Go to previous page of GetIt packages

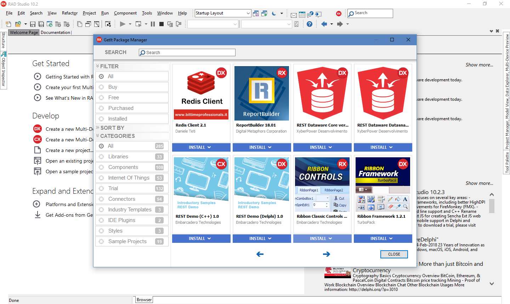pyautogui.click(x=260, y=254)
